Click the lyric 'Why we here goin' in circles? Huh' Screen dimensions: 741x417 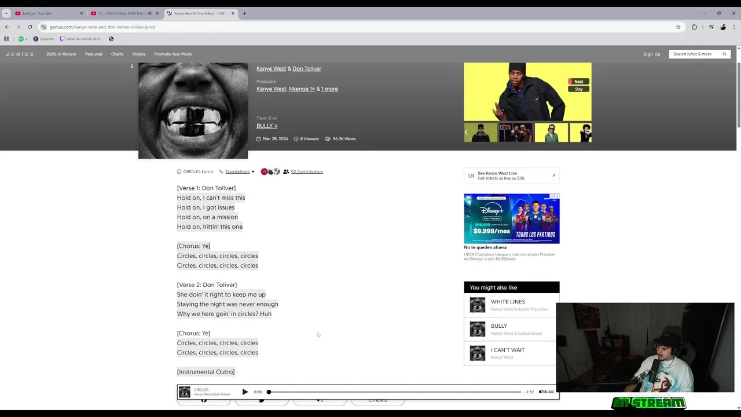(x=224, y=314)
